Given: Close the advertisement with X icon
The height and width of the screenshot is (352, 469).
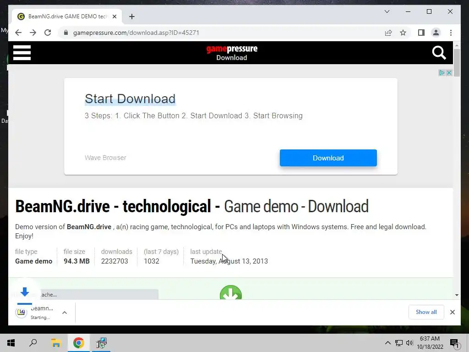Looking at the screenshot, I should coord(449,73).
